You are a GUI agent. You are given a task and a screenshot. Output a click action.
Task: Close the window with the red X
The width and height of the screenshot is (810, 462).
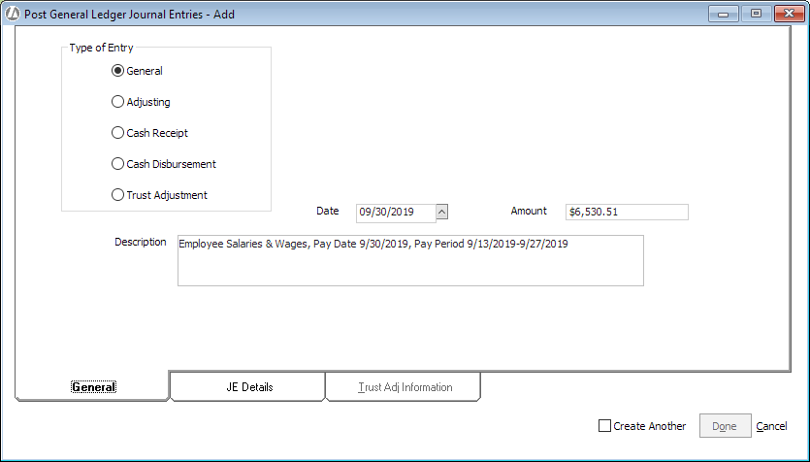789,14
